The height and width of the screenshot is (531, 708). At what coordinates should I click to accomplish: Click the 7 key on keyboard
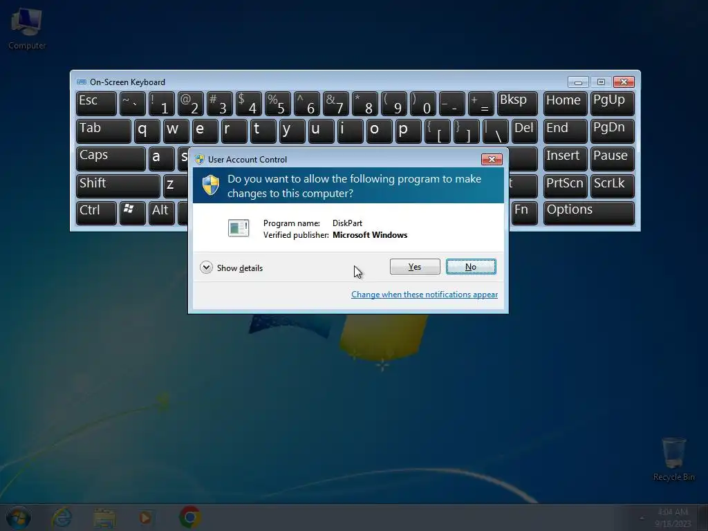336,104
